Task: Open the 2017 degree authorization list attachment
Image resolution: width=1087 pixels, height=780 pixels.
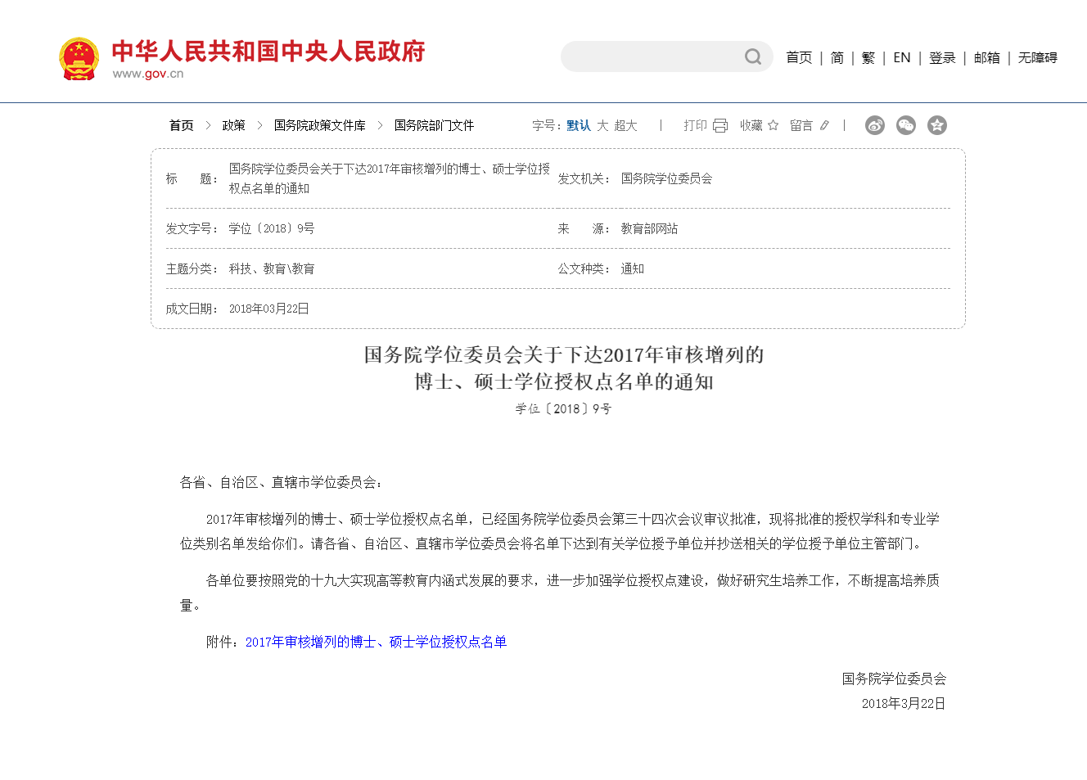Action: click(376, 642)
